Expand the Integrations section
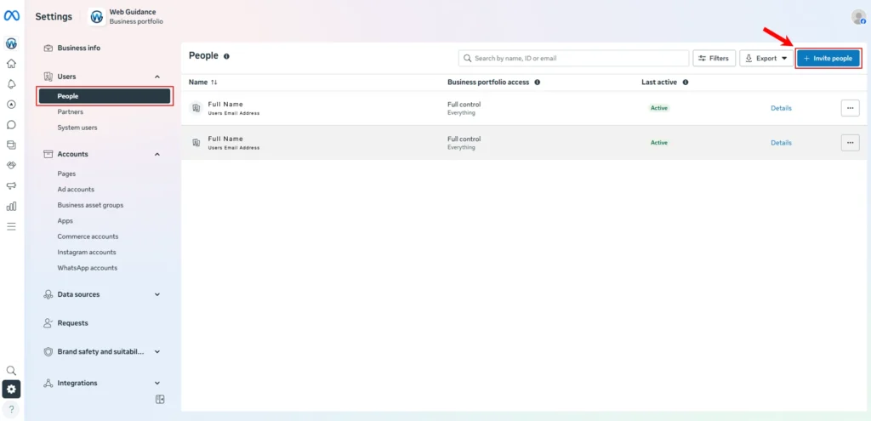 [x=157, y=384]
